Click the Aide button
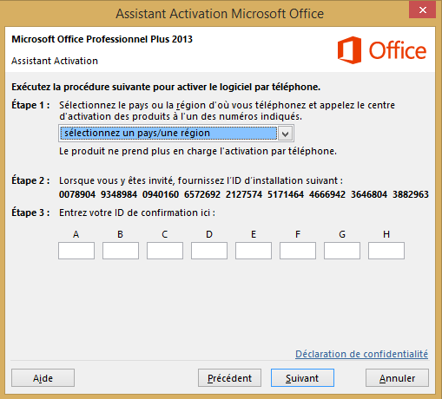 pyautogui.click(x=43, y=378)
